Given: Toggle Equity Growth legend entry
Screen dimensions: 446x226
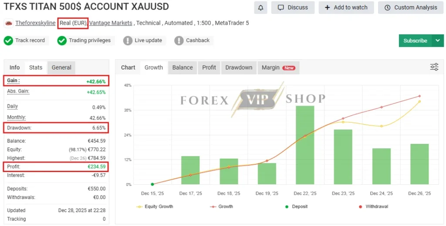Looking at the screenshot, I should (x=155, y=206).
